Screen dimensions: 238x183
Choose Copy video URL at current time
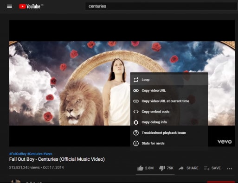(169, 101)
